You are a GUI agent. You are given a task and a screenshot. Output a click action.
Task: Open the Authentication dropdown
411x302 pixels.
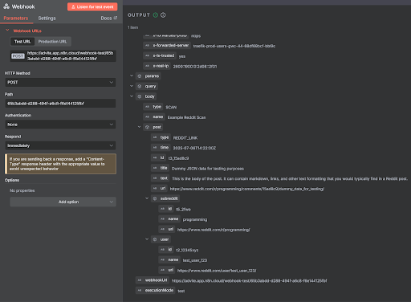tap(60, 124)
